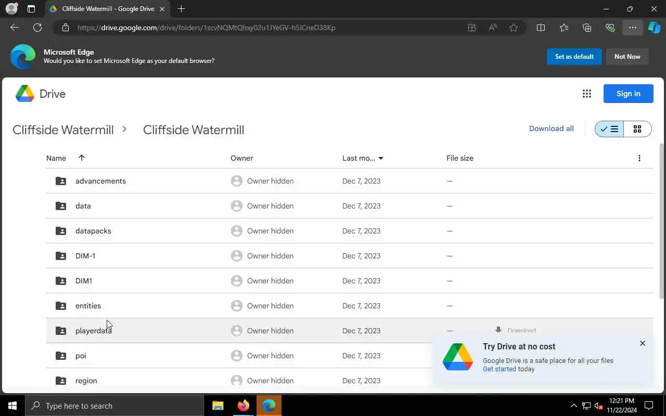Image resolution: width=666 pixels, height=416 pixels.
Task: Click the advancements shared folder icon
Action: pyautogui.click(x=61, y=181)
